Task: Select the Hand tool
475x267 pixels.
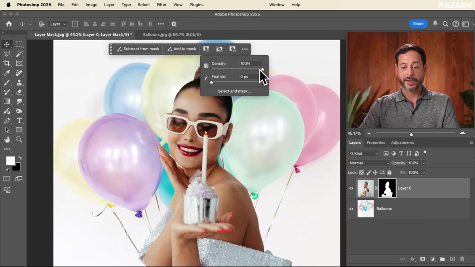Action: (x=7, y=139)
